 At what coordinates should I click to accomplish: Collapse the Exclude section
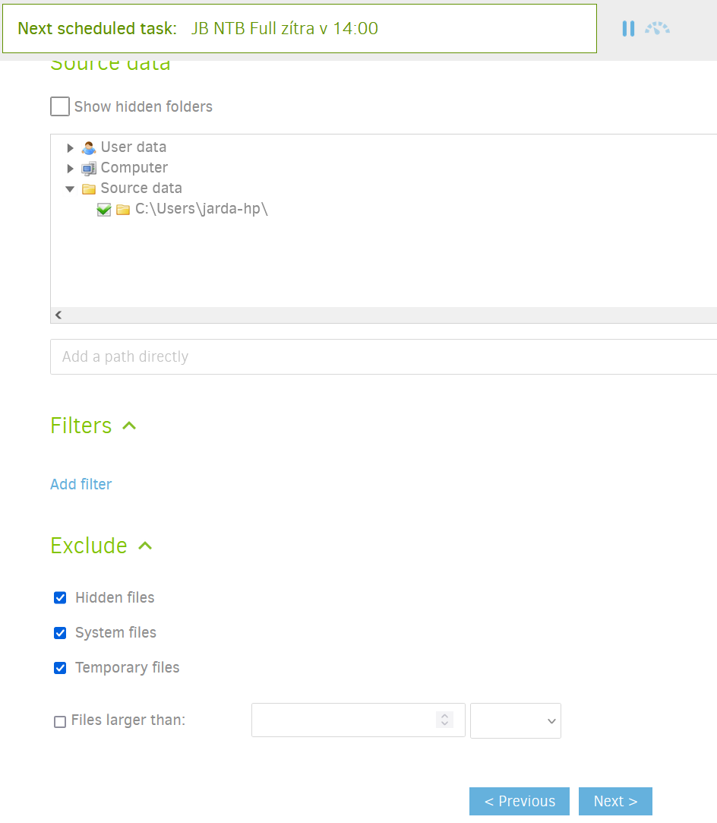(144, 545)
